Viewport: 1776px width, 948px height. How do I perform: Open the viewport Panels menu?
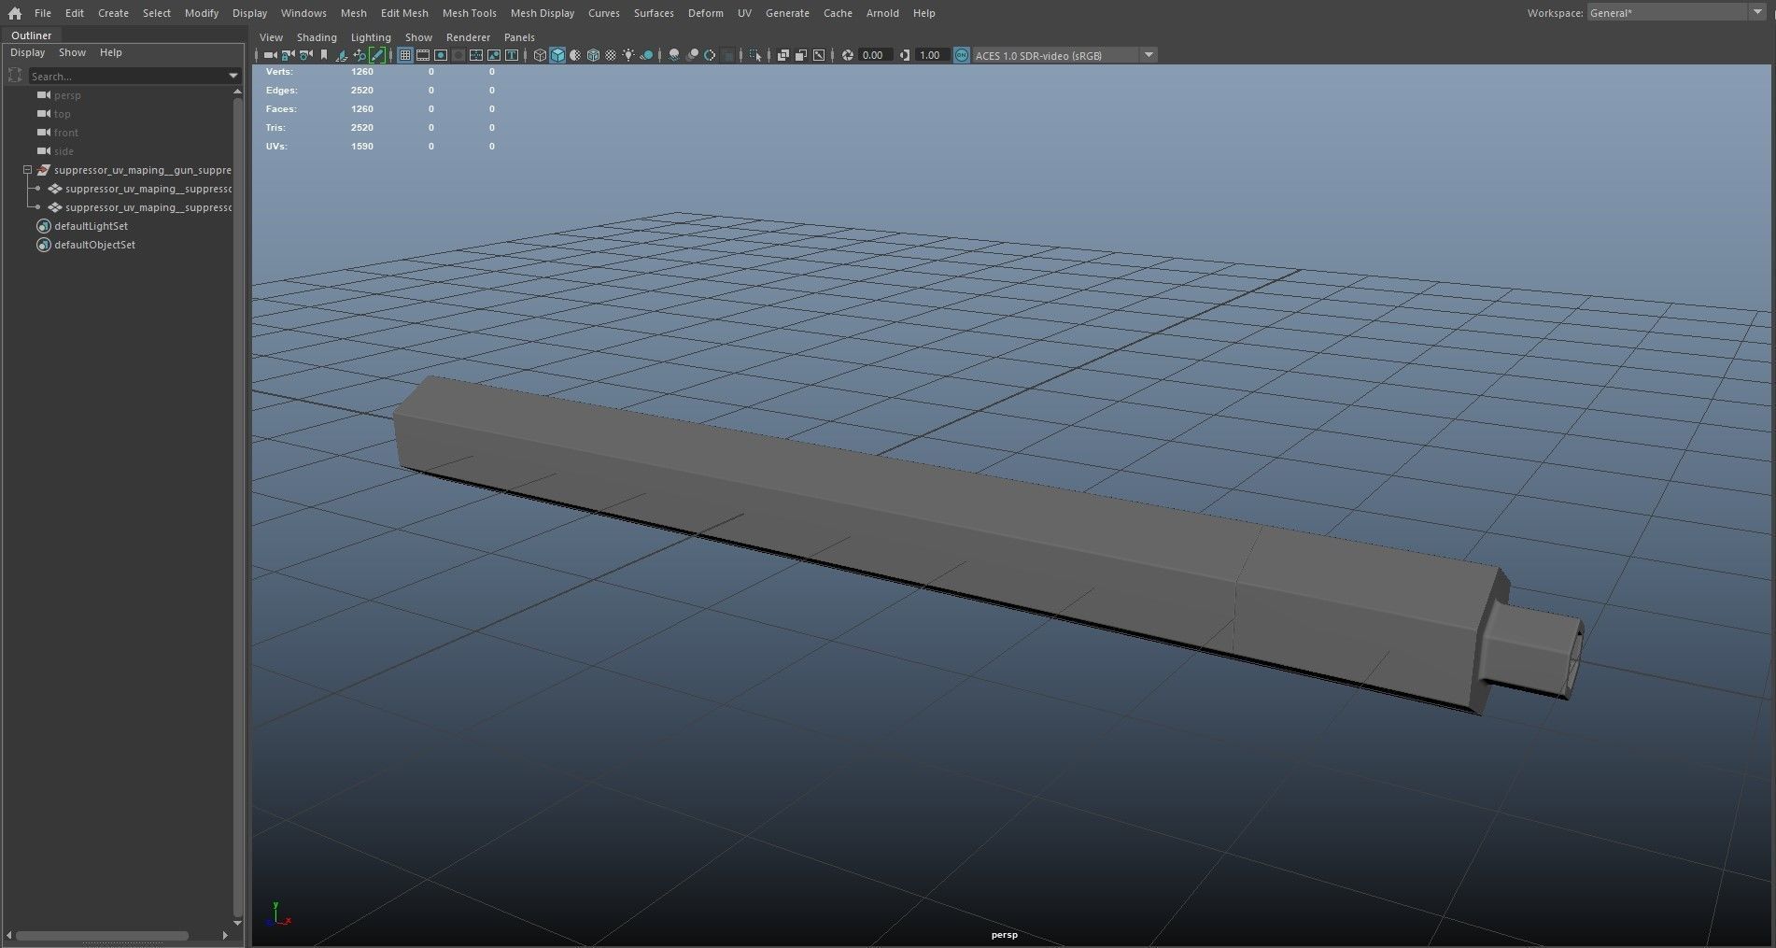tap(519, 37)
